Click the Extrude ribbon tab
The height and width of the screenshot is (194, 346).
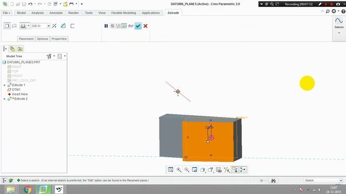[x=173, y=13]
